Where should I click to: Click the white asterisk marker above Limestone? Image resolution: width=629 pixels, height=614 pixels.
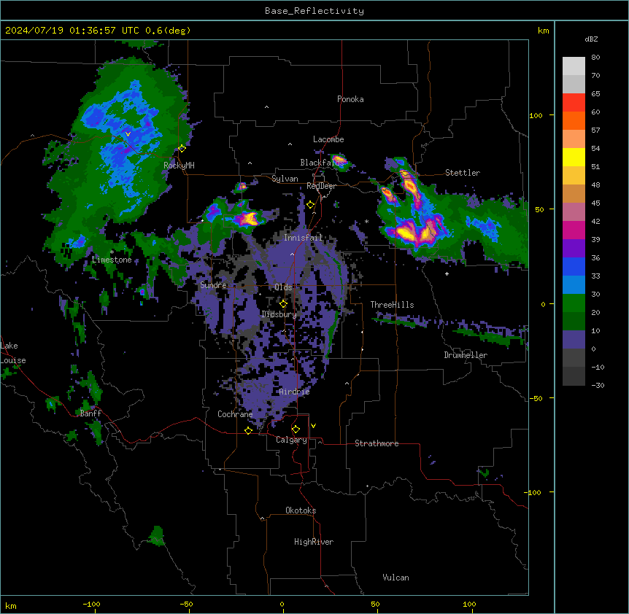(112, 252)
